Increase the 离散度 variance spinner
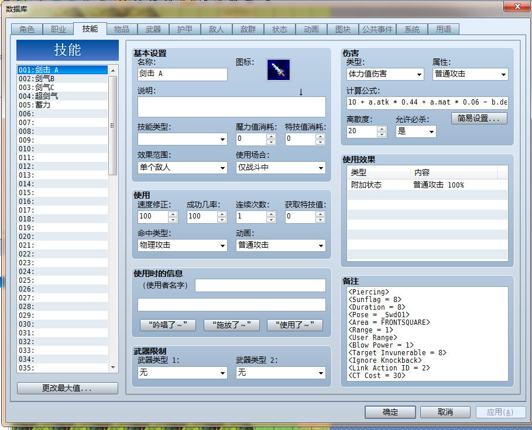532x430 pixels. point(382,129)
